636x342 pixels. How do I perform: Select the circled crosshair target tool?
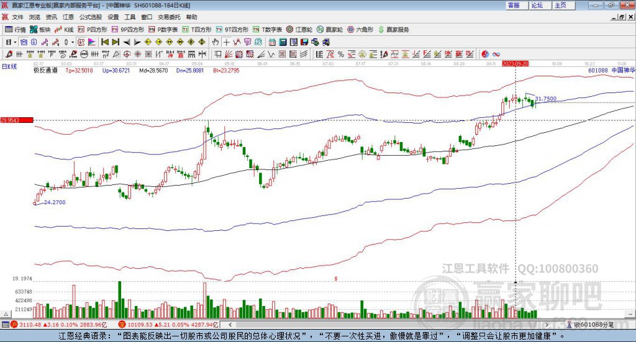[127, 54]
